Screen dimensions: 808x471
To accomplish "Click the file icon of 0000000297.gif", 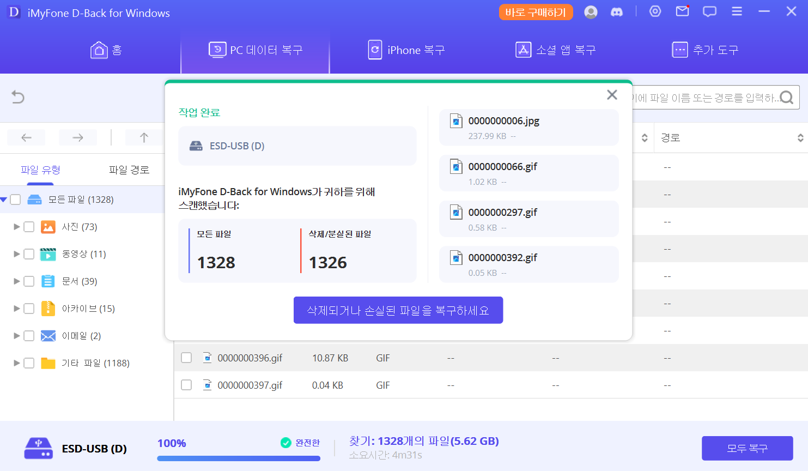I will click(456, 213).
